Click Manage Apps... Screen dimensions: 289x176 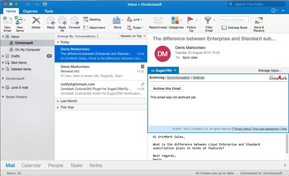pos(270,71)
